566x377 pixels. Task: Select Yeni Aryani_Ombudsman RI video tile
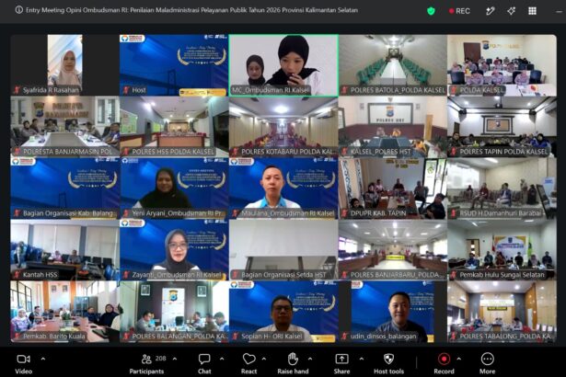[x=174, y=188]
